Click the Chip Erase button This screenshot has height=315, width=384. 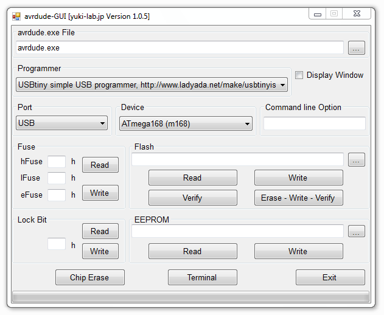pyautogui.click(x=90, y=277)
